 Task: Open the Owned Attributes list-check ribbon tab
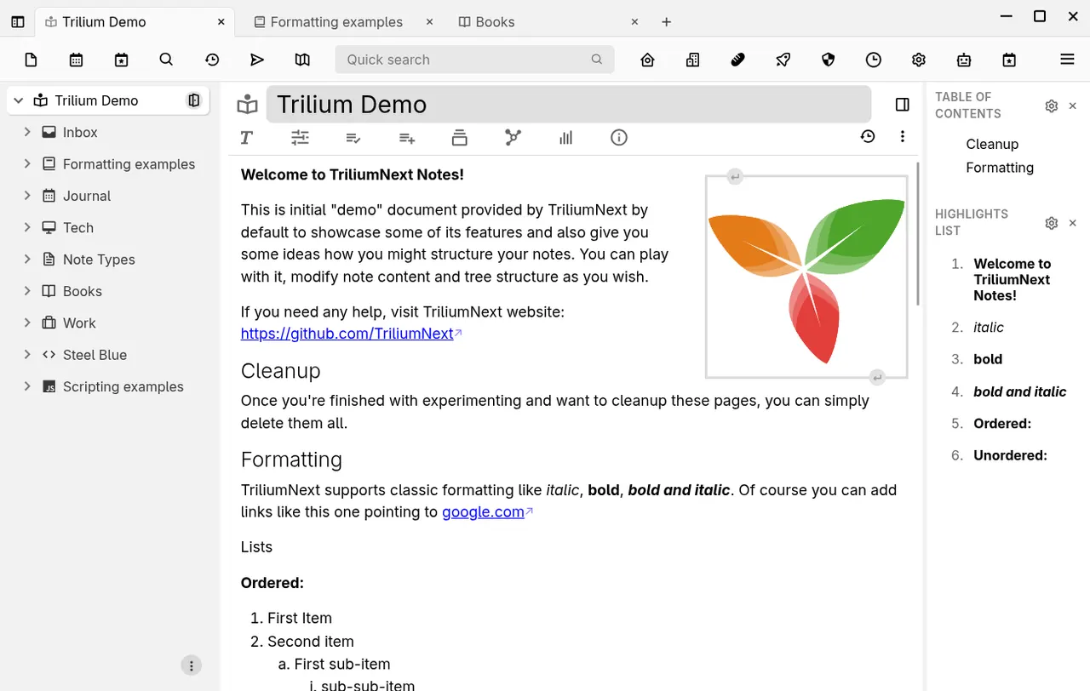(x=353, y=137)
